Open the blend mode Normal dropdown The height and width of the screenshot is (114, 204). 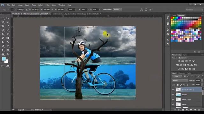[x=180, y=80]
